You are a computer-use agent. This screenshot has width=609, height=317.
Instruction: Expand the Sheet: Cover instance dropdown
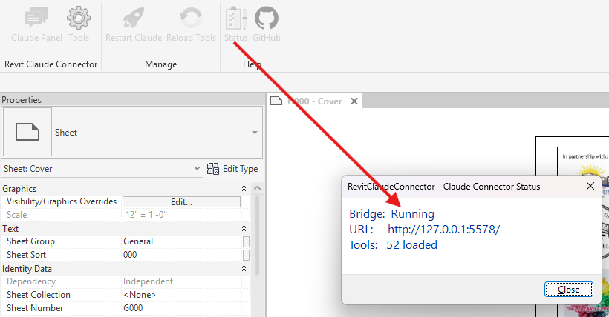tap(197, 169)
